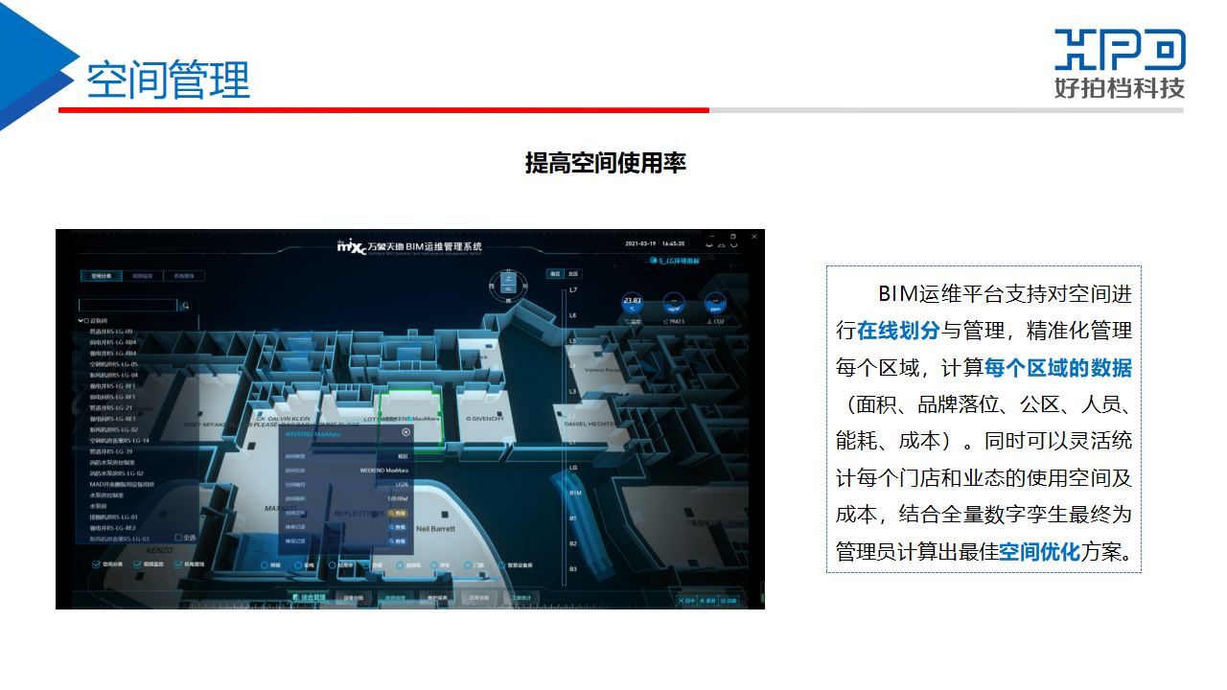Click the PM2.5 gauge icon
Image resolution: width=1227 pixels, height=690 pixels.
tap(675, 305)
